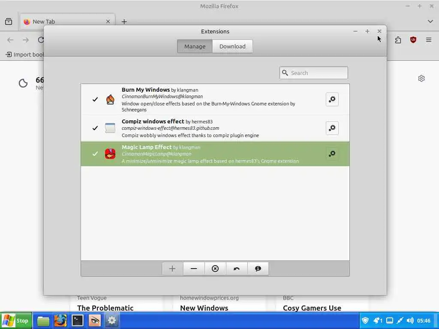Click the volume speaker tray icon
The width and height of the screenshot is (439, 329).
tap(410, 320)
